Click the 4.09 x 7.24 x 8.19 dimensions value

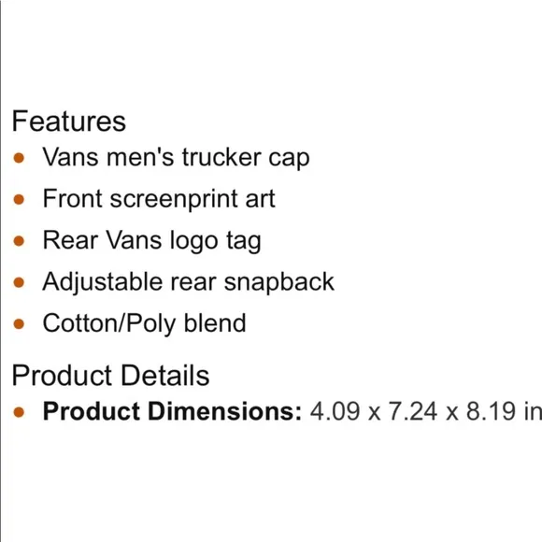(426, 412)
